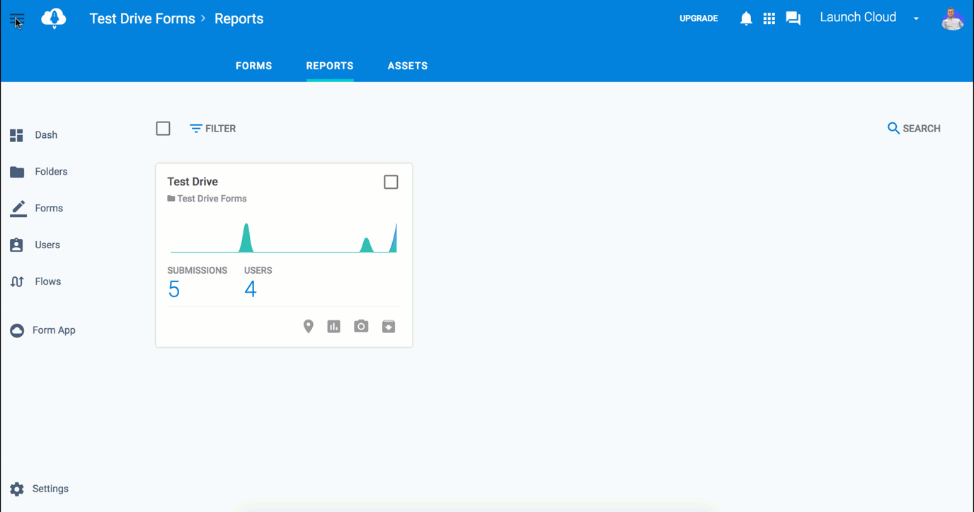
Task: Click the users count 4
Action: click(x=250, y=289)
